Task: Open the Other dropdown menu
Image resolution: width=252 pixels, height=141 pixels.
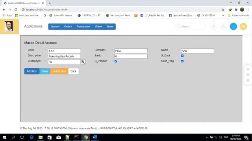Action: coord(98,27)
